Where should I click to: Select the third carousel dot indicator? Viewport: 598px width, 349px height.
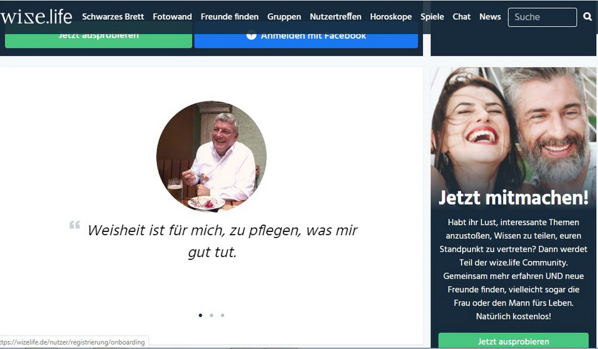(x=222, y=315)
